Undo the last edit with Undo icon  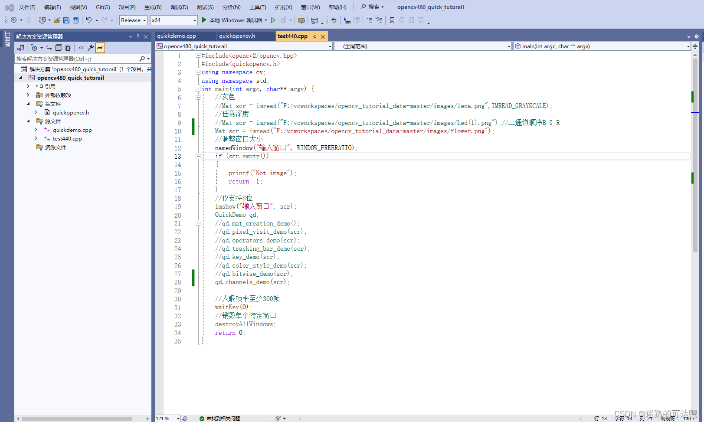tap(89, 20)
